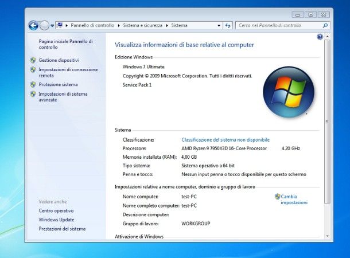Click 4.20 GHz value
350x258 pixels.
click(291, 148)
